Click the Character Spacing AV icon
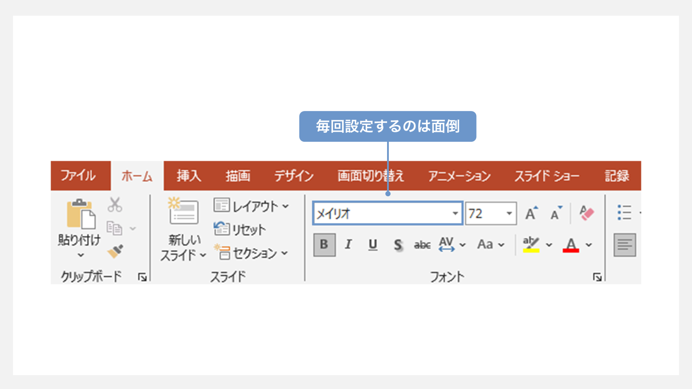 click(x=446, y=244)
